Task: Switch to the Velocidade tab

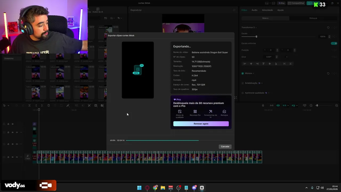Action: click(x=267, y=10)
